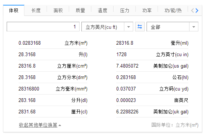Viewport: 208px width, 140px height.
Task: Select the 立方英寸(cu in) unit label
Action: 172,54
